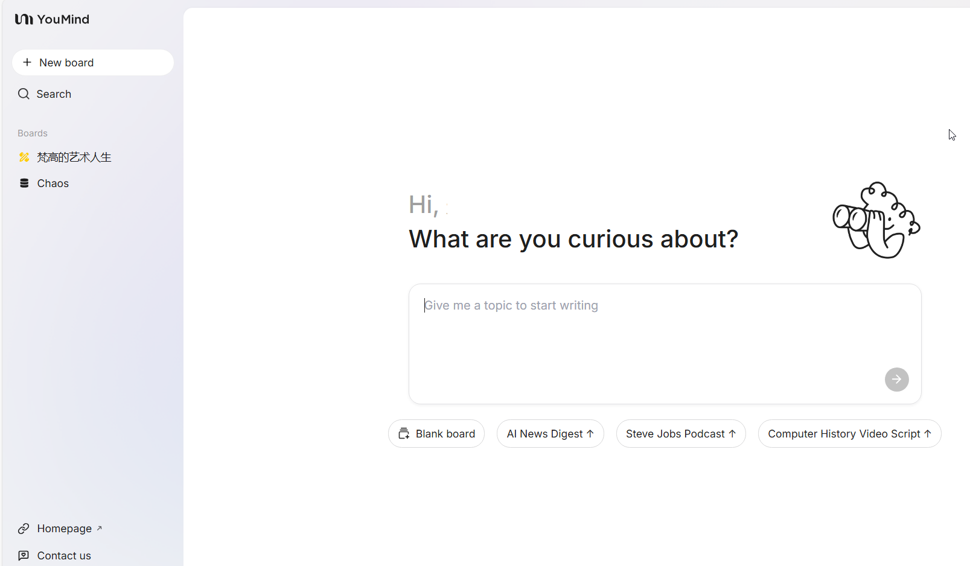Click the YouMind logo icon

(x=24, y=19)
